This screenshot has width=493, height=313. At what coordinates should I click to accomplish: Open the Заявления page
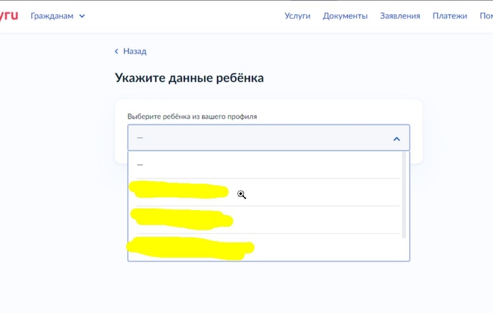pos(400,16)
